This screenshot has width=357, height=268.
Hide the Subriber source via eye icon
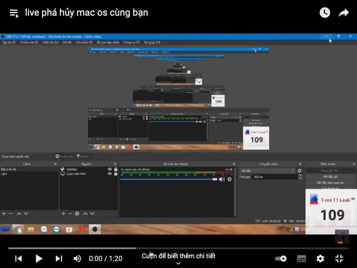[109, 169]
